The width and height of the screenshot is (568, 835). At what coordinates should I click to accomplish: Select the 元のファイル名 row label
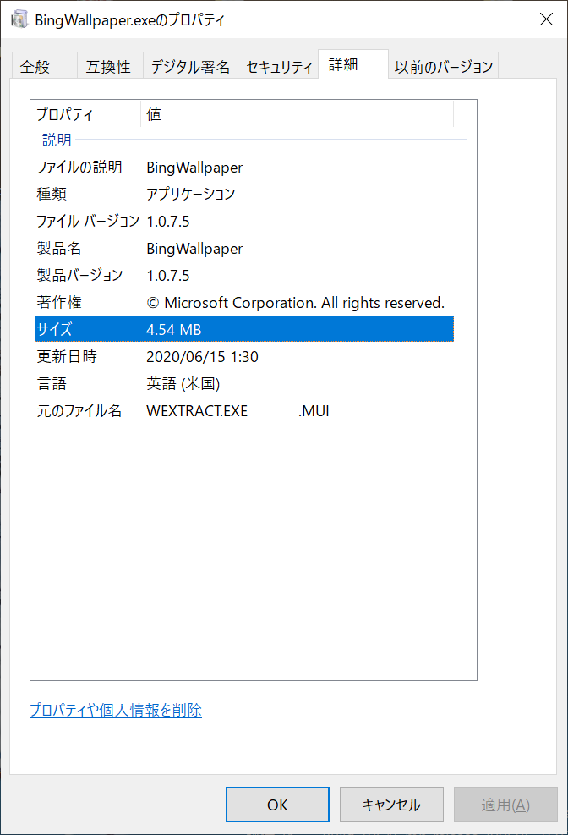[79, 410]
